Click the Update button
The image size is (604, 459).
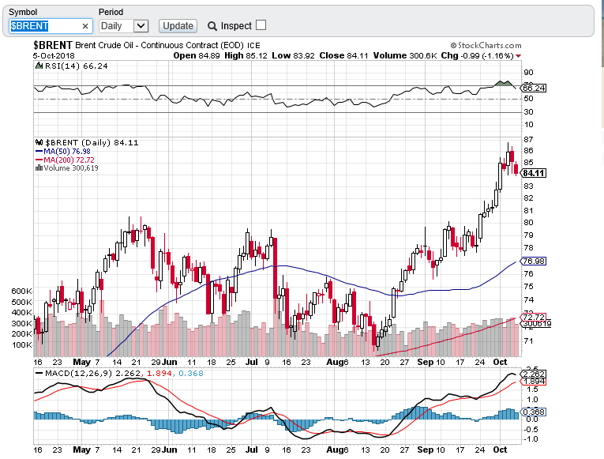pyautogui.click(x=178, y=26)
